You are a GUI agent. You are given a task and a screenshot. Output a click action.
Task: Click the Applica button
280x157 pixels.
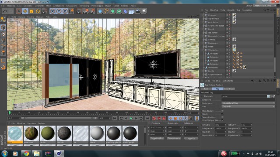191,138
